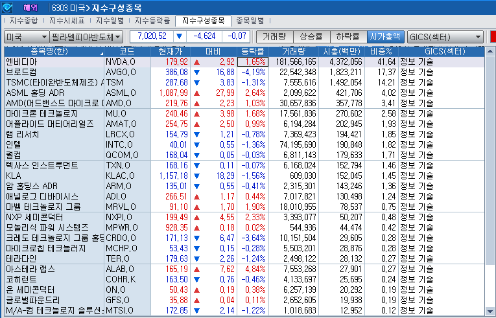The height and width of the screenshot is (318, 496).
Task: Click 암 홀딩스 ADR name
Action: (32, 186)
